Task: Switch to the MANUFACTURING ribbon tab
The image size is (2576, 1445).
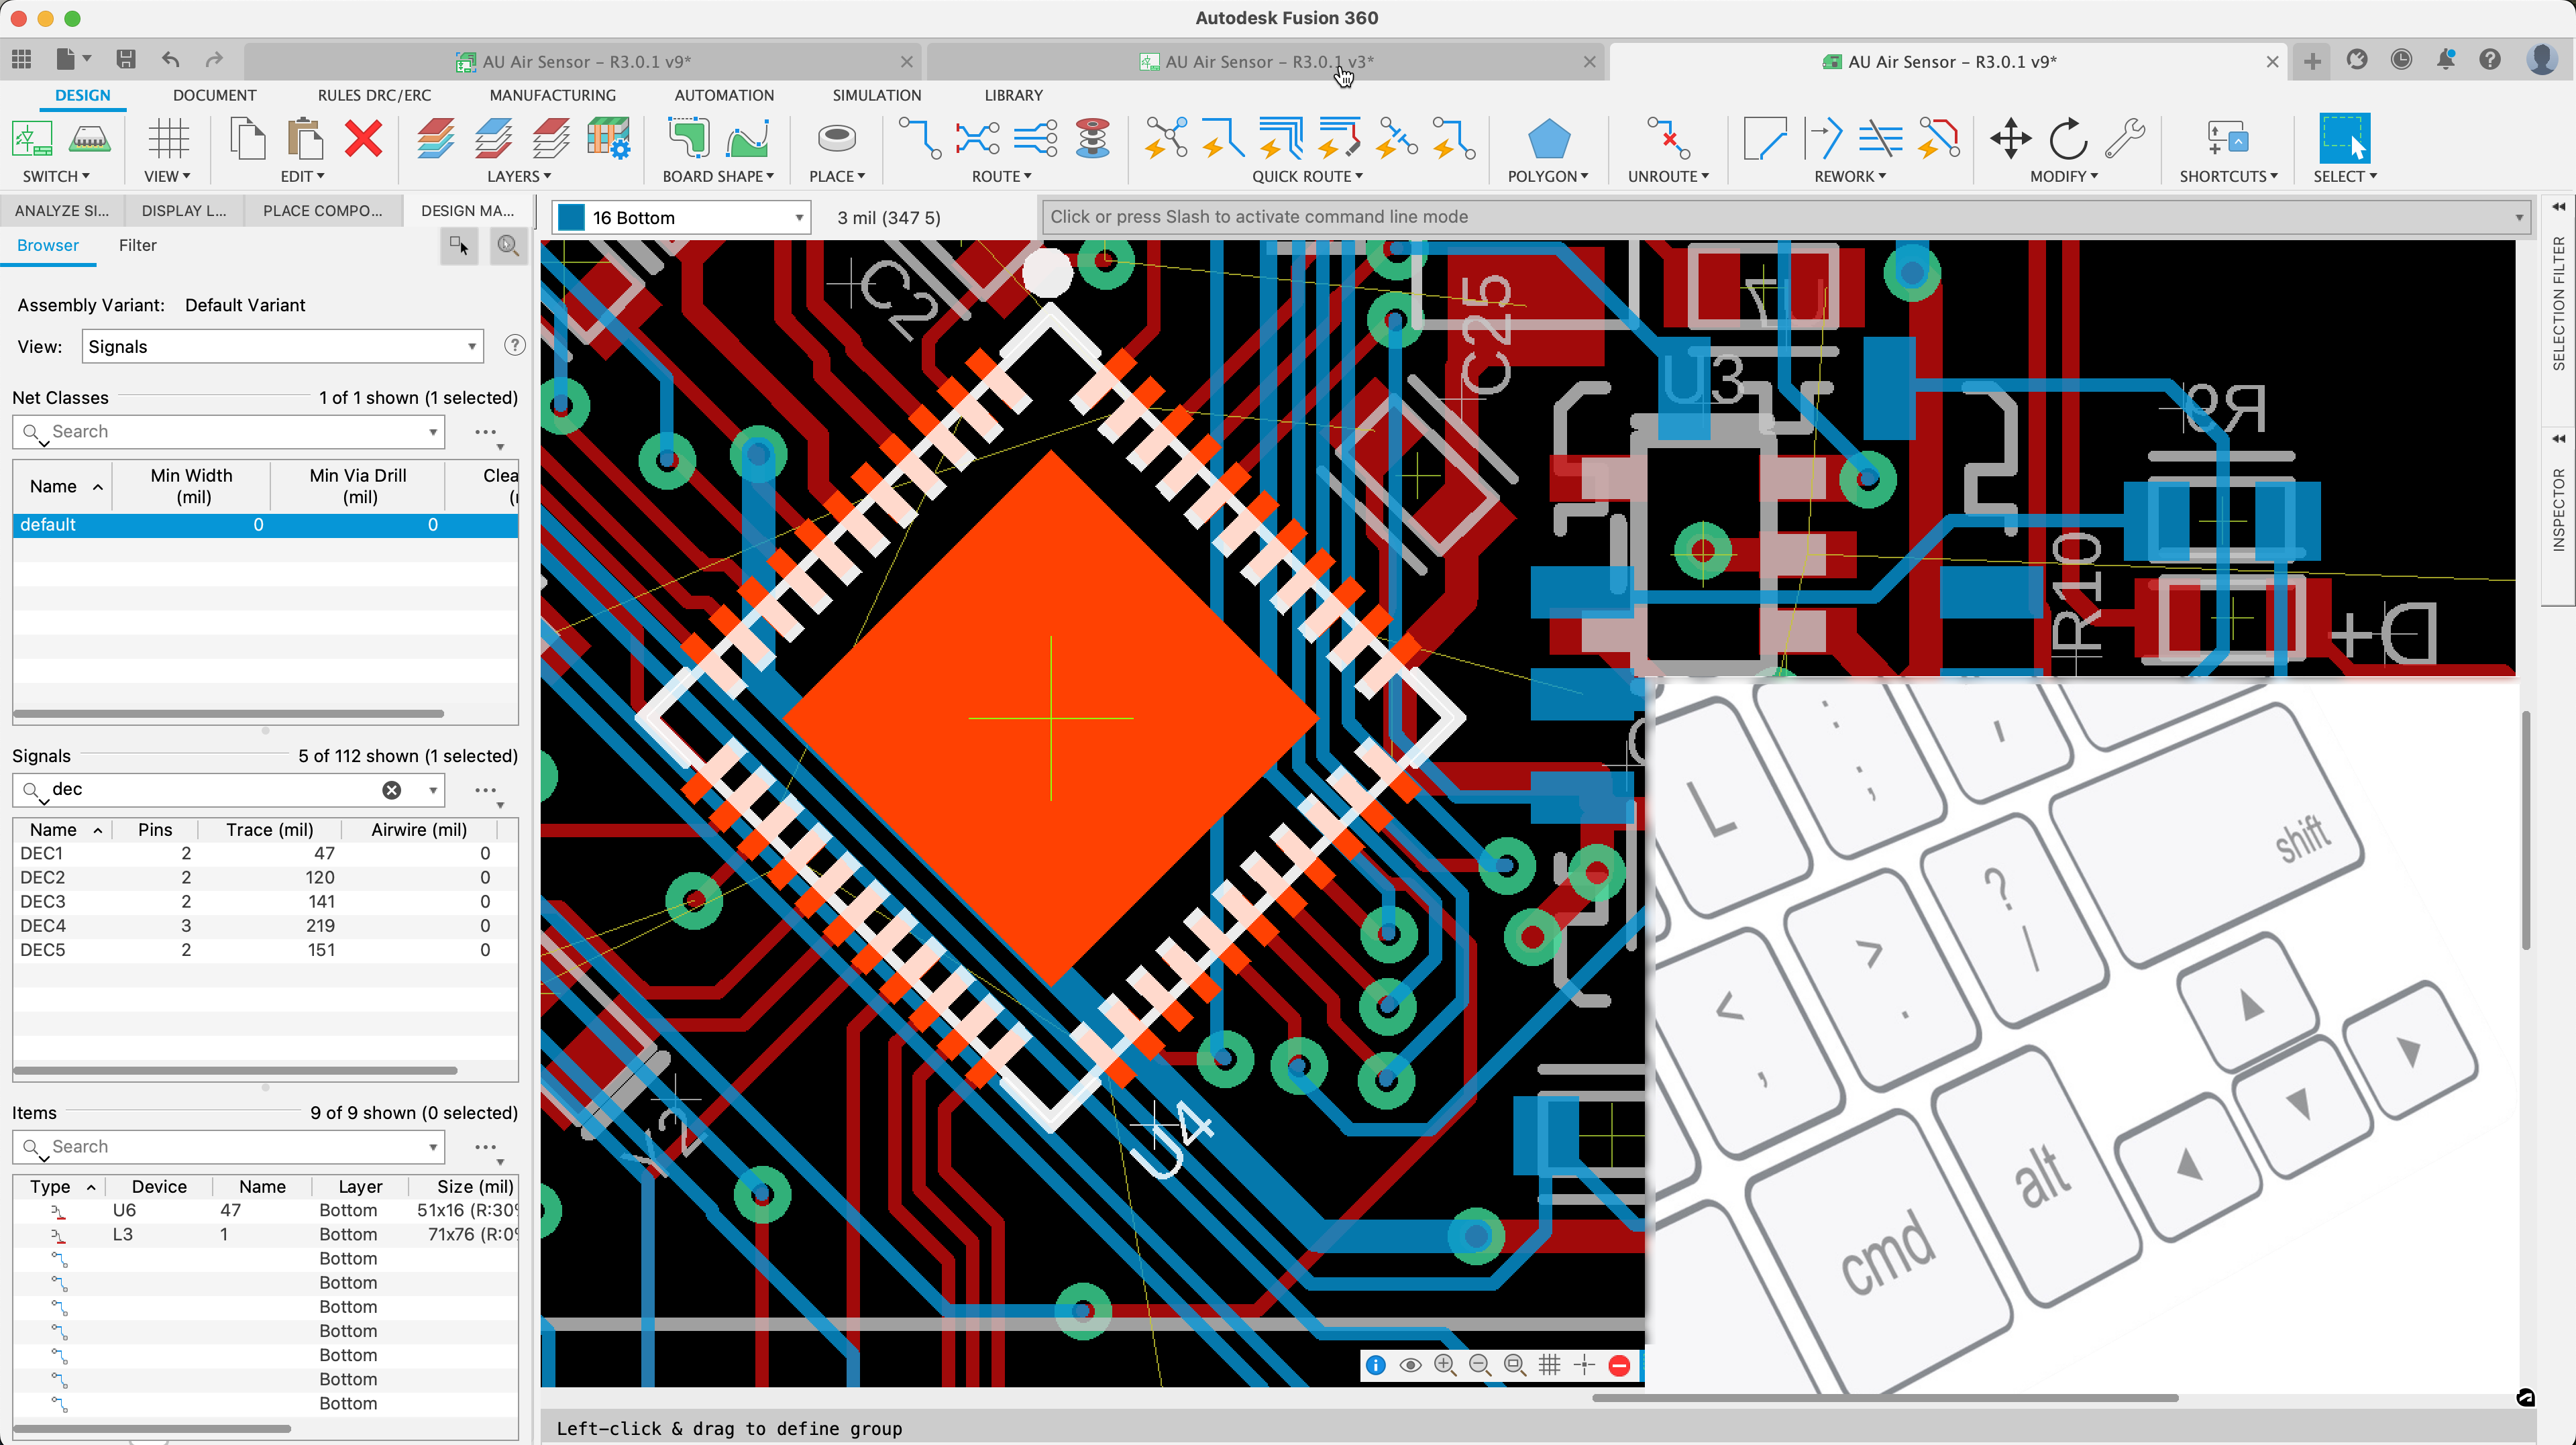Action: (x=552, y=95)
